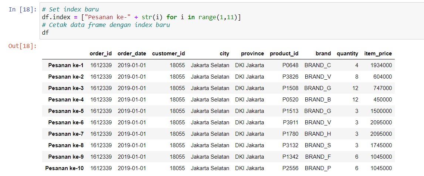Image resolution: width=424 pixels, height=176 pixels.
Task: Click the last 'df' code line
Action: (45, 33)
